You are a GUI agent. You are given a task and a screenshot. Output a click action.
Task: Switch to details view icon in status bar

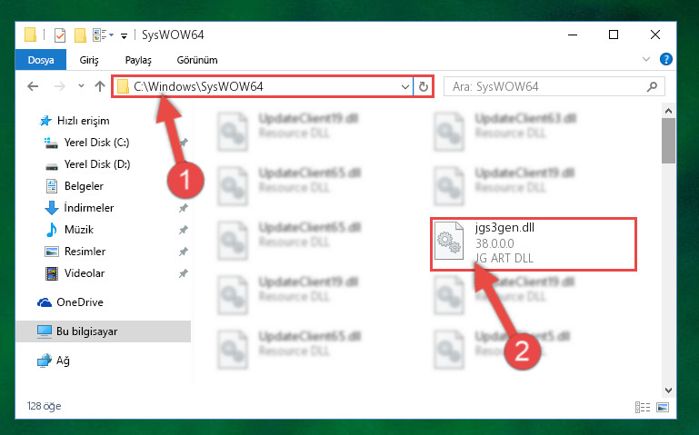coord(643,407)
